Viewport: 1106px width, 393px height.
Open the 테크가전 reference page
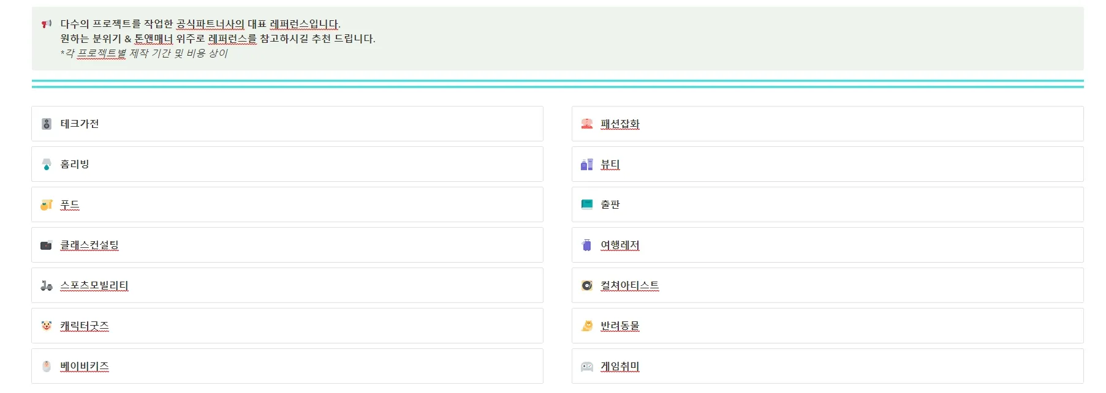(80, 124)
